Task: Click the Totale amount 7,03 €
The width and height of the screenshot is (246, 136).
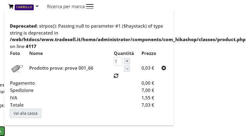Action: click(x=148, y=105)
